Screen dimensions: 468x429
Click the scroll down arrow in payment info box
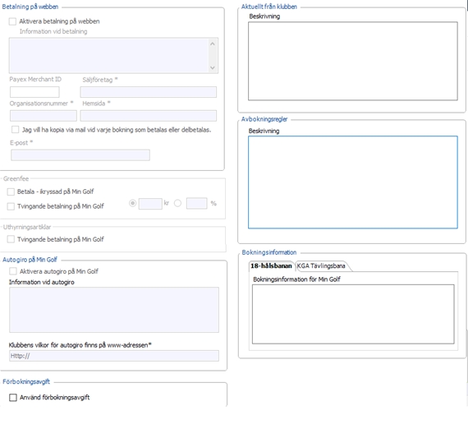[x=213, y=67]
